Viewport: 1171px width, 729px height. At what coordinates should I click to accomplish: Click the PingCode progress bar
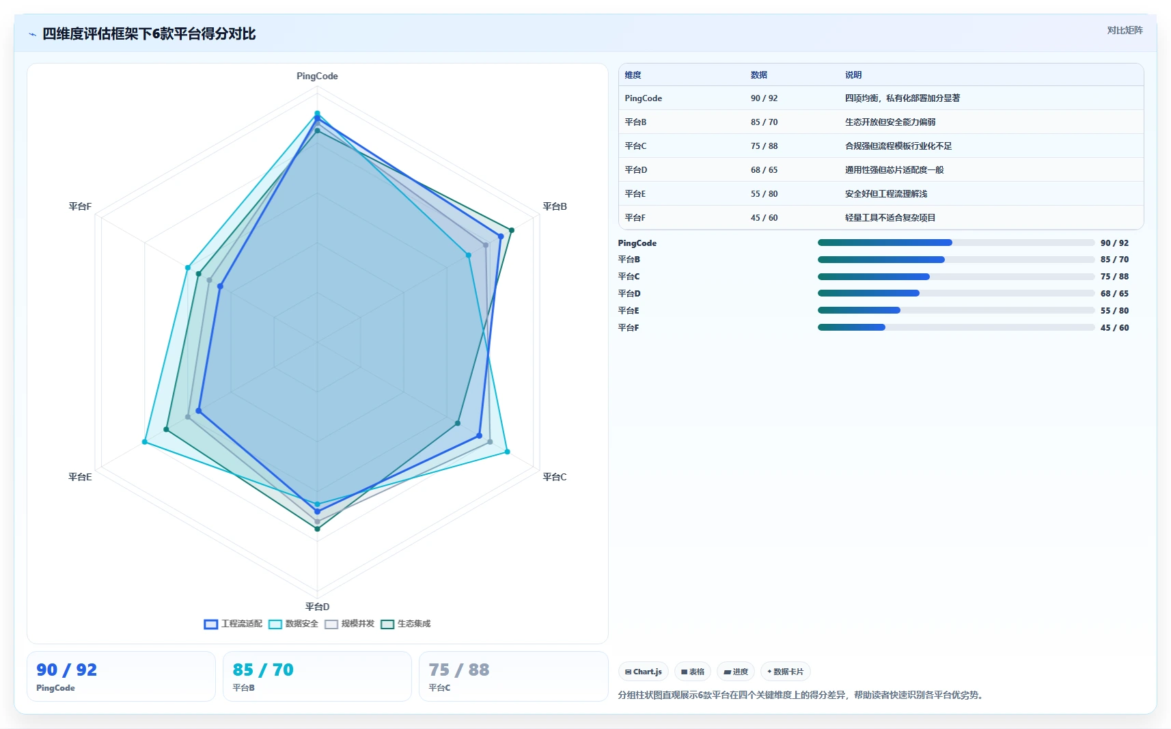tap(956, 243)
